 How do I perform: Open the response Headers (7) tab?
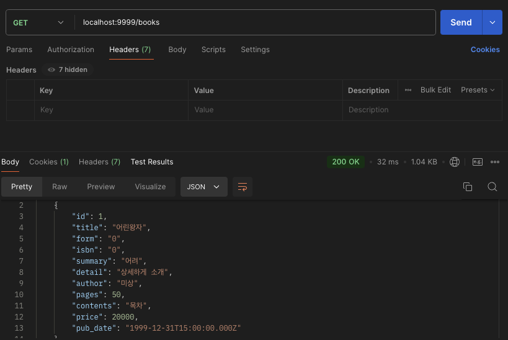coord(99,162)
